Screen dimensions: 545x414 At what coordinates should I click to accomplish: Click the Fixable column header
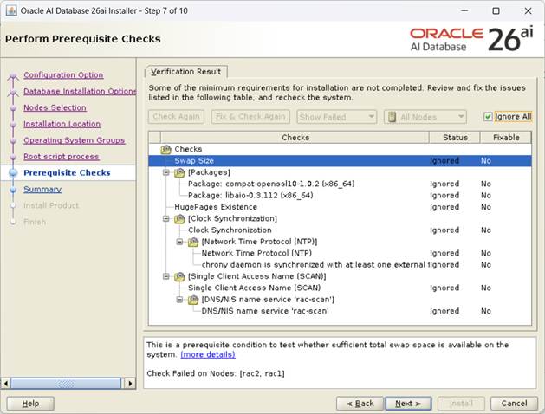506,138
